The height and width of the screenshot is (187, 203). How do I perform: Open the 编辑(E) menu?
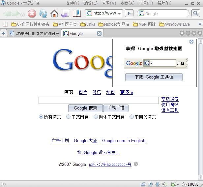(x=91, y=3)
